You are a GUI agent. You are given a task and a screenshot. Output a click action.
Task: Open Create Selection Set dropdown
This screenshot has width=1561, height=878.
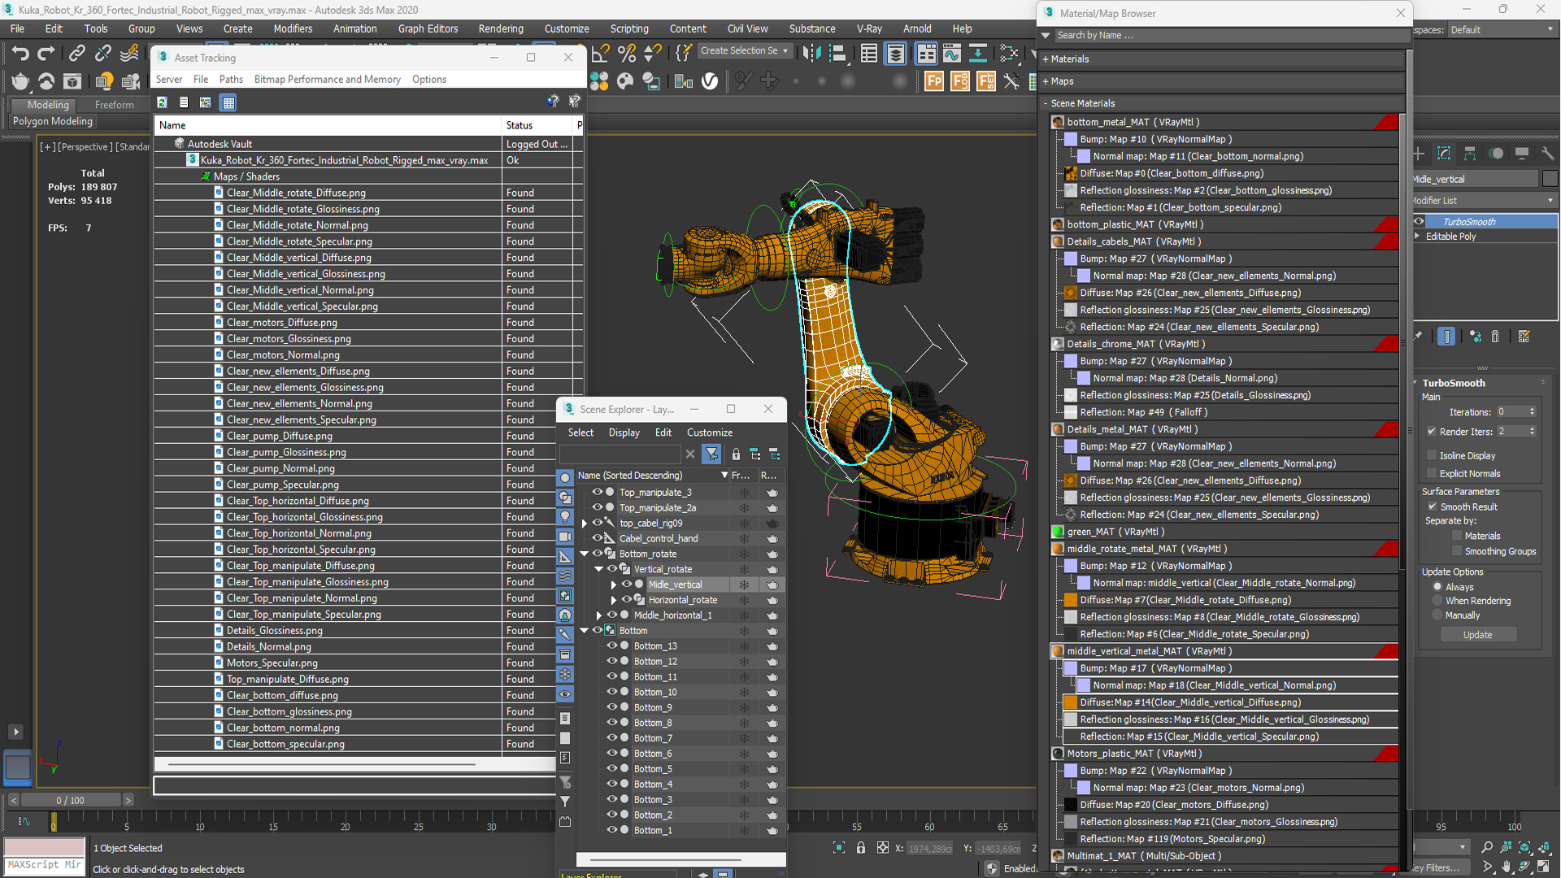pos(744,50)
